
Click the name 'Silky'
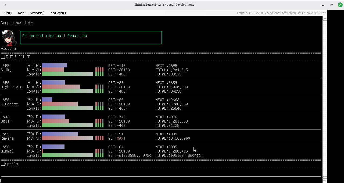pos(6,70)
